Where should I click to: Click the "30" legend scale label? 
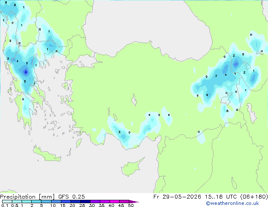[x=92, y=205]
